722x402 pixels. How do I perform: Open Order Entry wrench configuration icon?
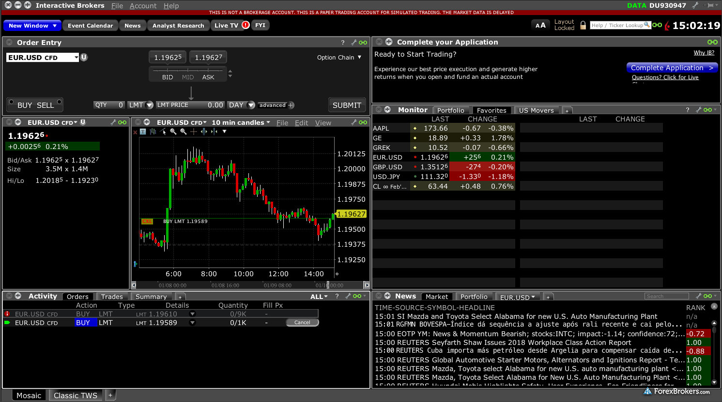[353, 43]
